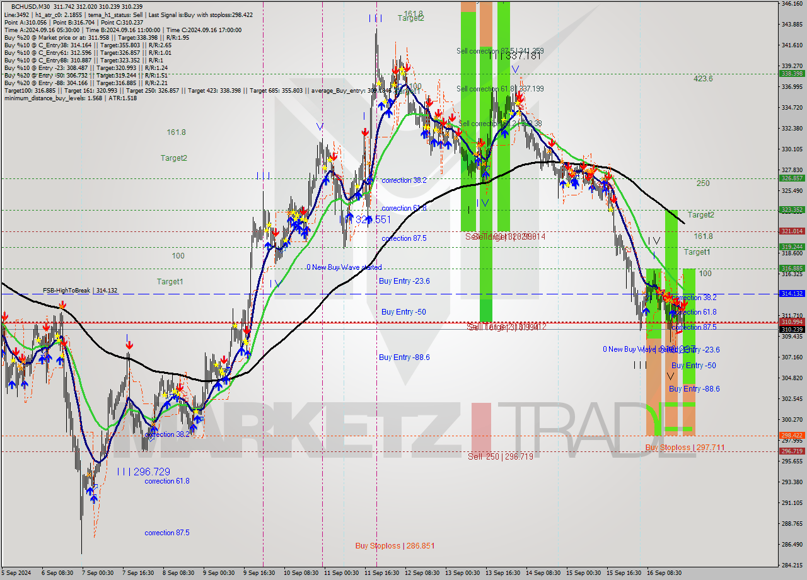Click the red 310.994 price tag
This screenshot has height=580, width=807.
[791, 322]
